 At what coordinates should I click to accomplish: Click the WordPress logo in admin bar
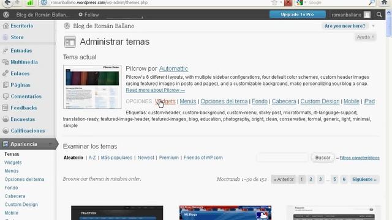(6, 15)
